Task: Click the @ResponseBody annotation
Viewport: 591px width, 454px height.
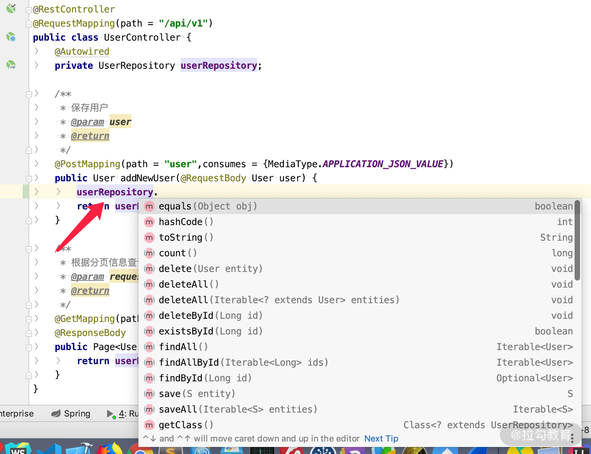Action: pyautogui.click(x=90, y=333)
